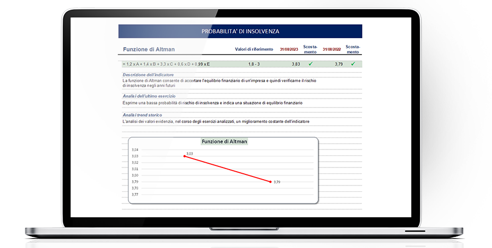Click the Funzione di Altman section heading
Viewport: 492px width, 248px height.
[x=148, y=49]
